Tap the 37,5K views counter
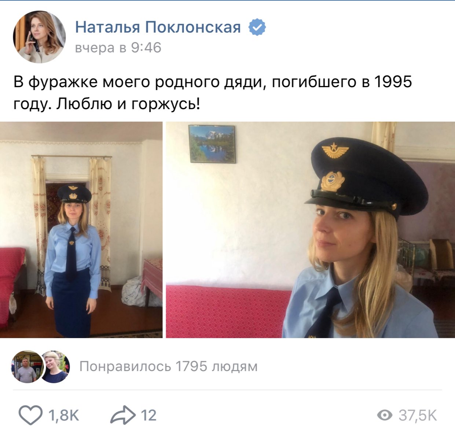 pyautogui.click(x=418, y=415)
